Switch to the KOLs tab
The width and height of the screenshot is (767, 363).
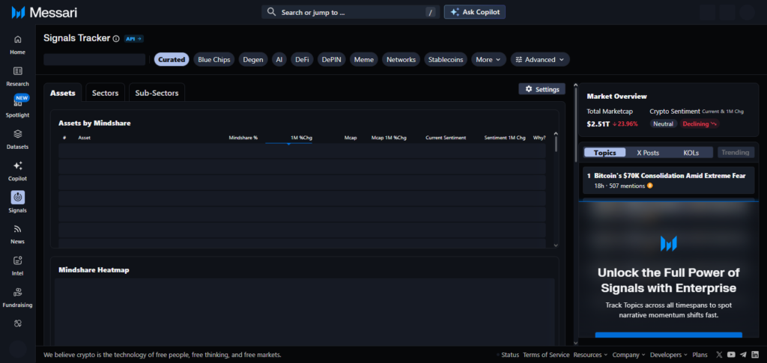tap(691, 153)
